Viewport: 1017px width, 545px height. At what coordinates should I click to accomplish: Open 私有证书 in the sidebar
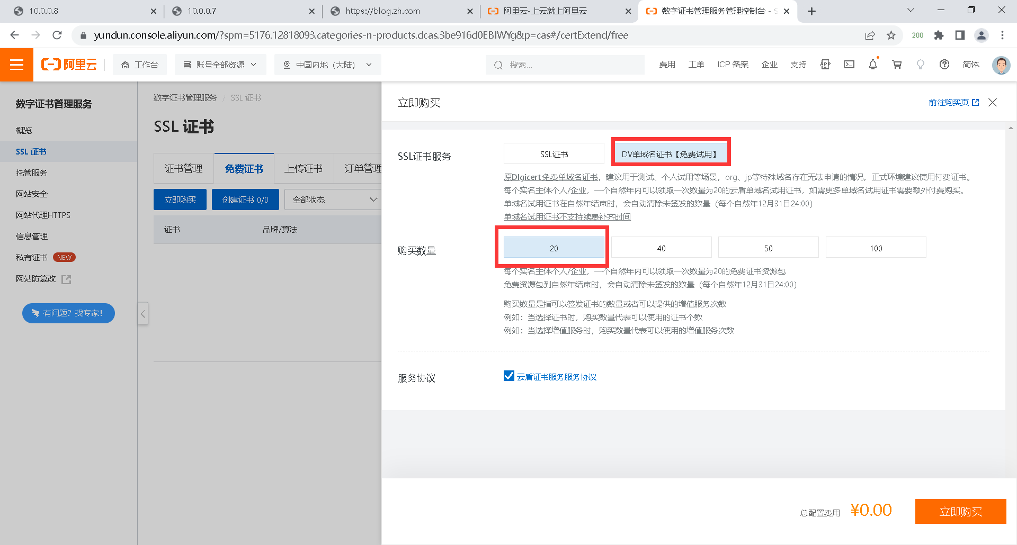pyautogui.click(x=32, y=257)
